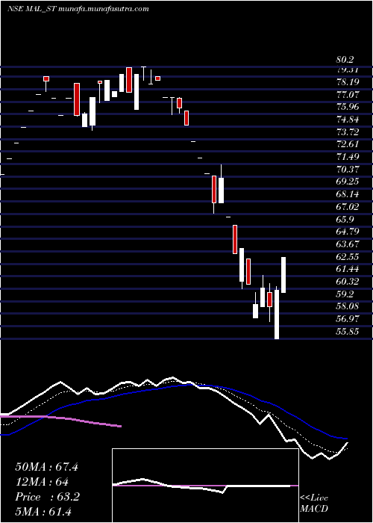Select the 70.37 price axis label

(348, 170)
